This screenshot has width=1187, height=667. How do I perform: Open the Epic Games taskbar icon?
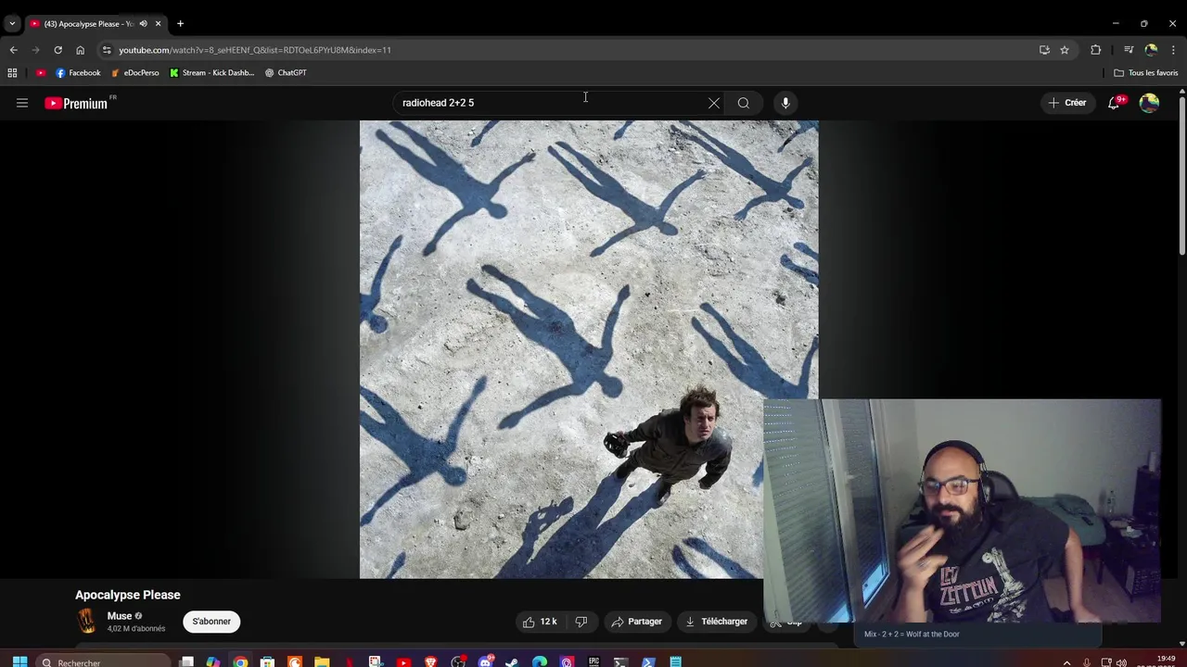point(593,661)
